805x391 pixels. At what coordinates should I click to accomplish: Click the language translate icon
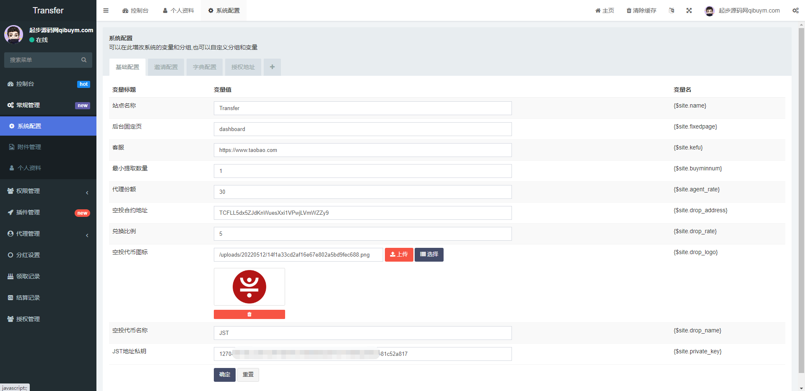[x=671, y=10]
